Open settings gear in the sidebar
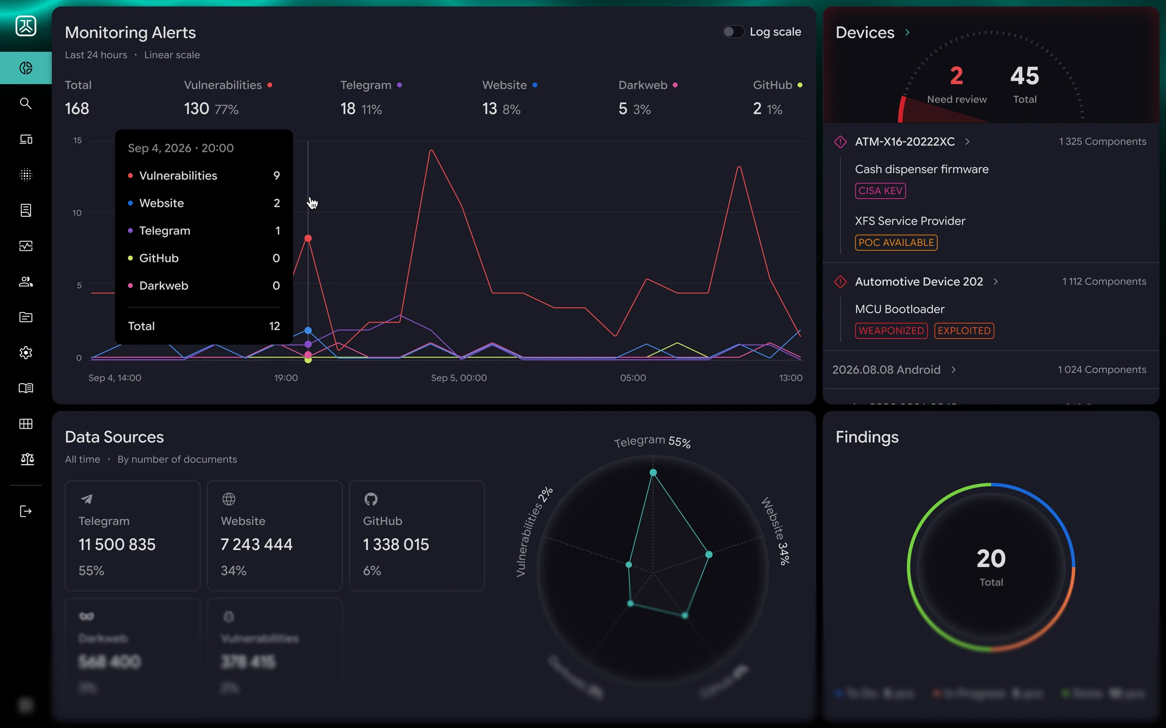 (26, 352)
